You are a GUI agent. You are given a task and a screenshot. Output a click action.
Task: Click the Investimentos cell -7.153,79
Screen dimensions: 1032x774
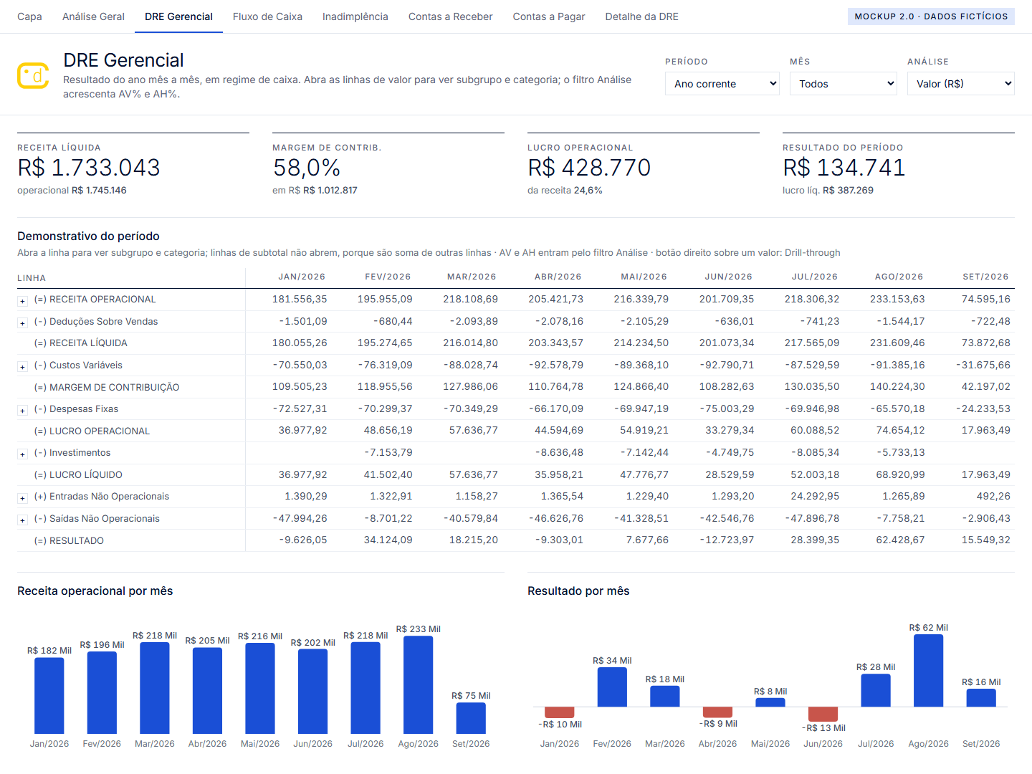(388, 452)
